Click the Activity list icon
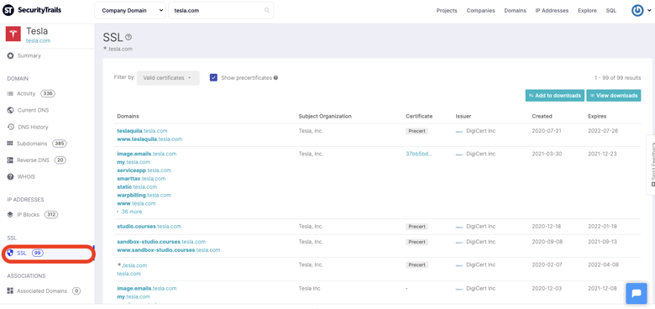The height and width of the screenshot is (309, 655). pos(10,93)
